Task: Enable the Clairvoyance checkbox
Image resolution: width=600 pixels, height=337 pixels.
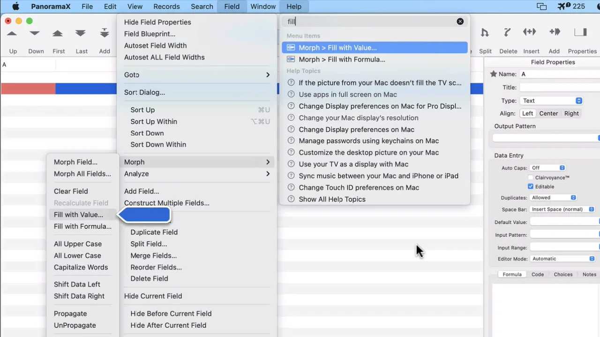Action: pyautogui.click(x=531, y=178)
